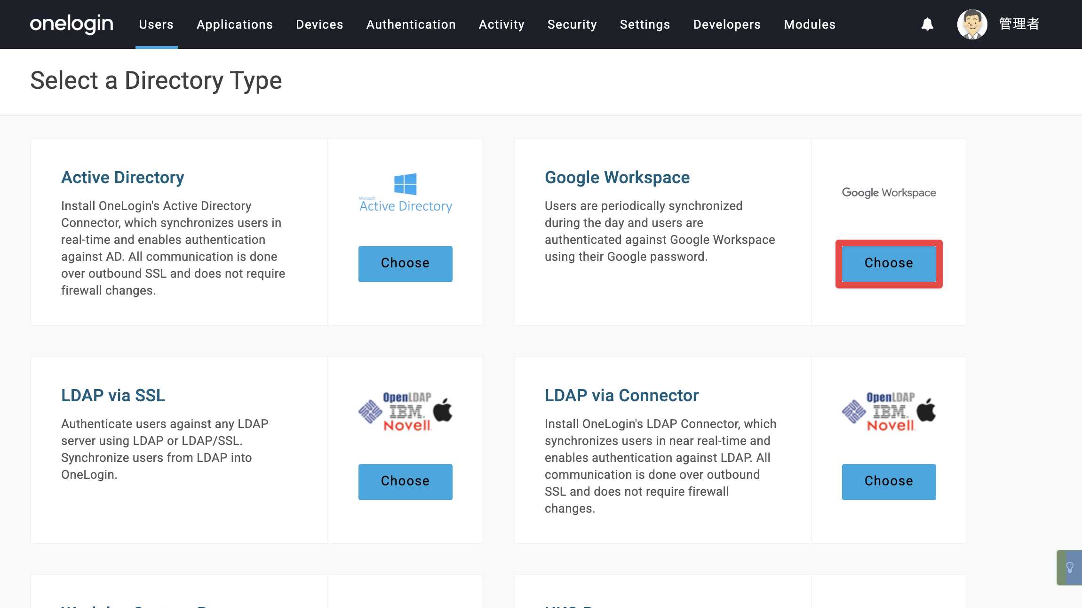Viewport: 1082px width, 608px height.
Task: Choose the LDAP via SSL directory
Action: 406,482
